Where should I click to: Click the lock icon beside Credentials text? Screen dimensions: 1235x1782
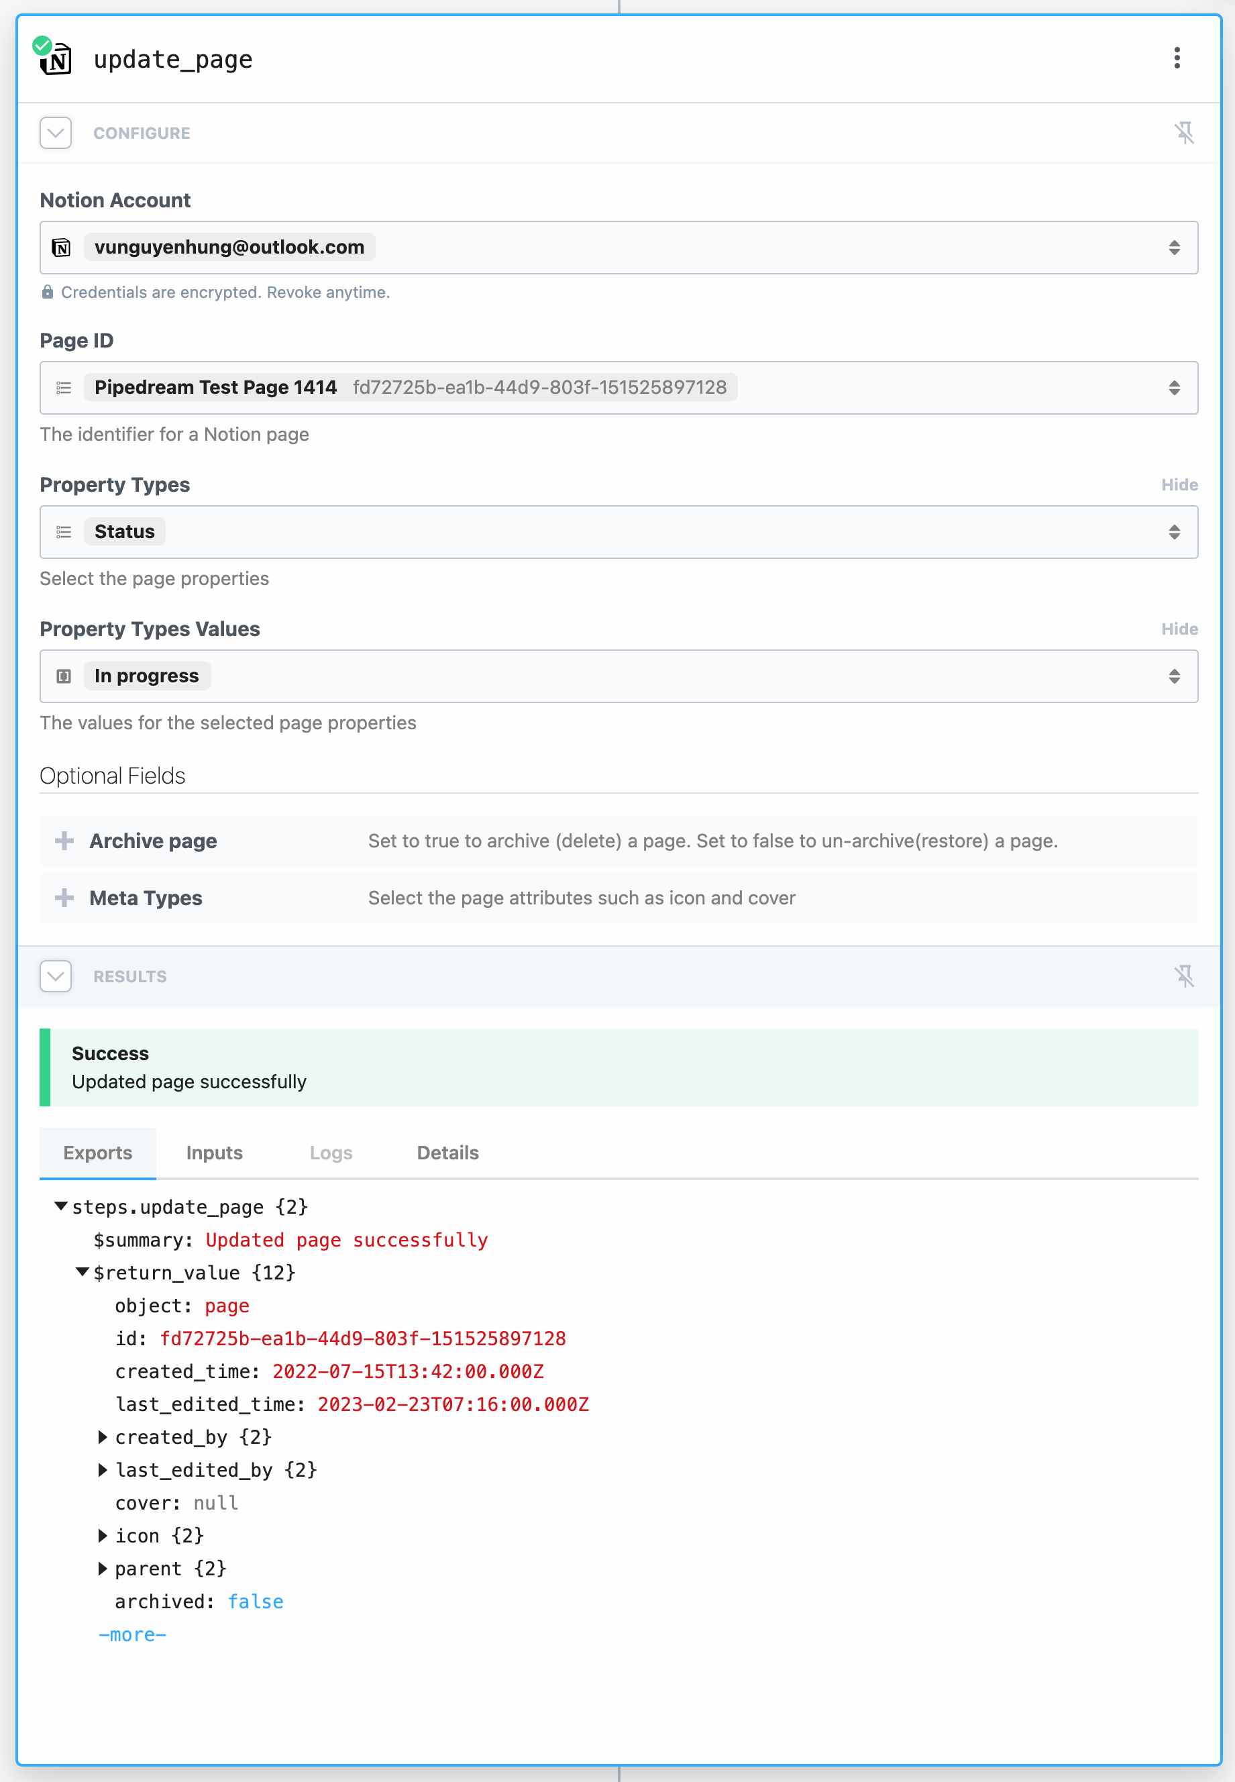pyautogui.click(x=47, y=292)
